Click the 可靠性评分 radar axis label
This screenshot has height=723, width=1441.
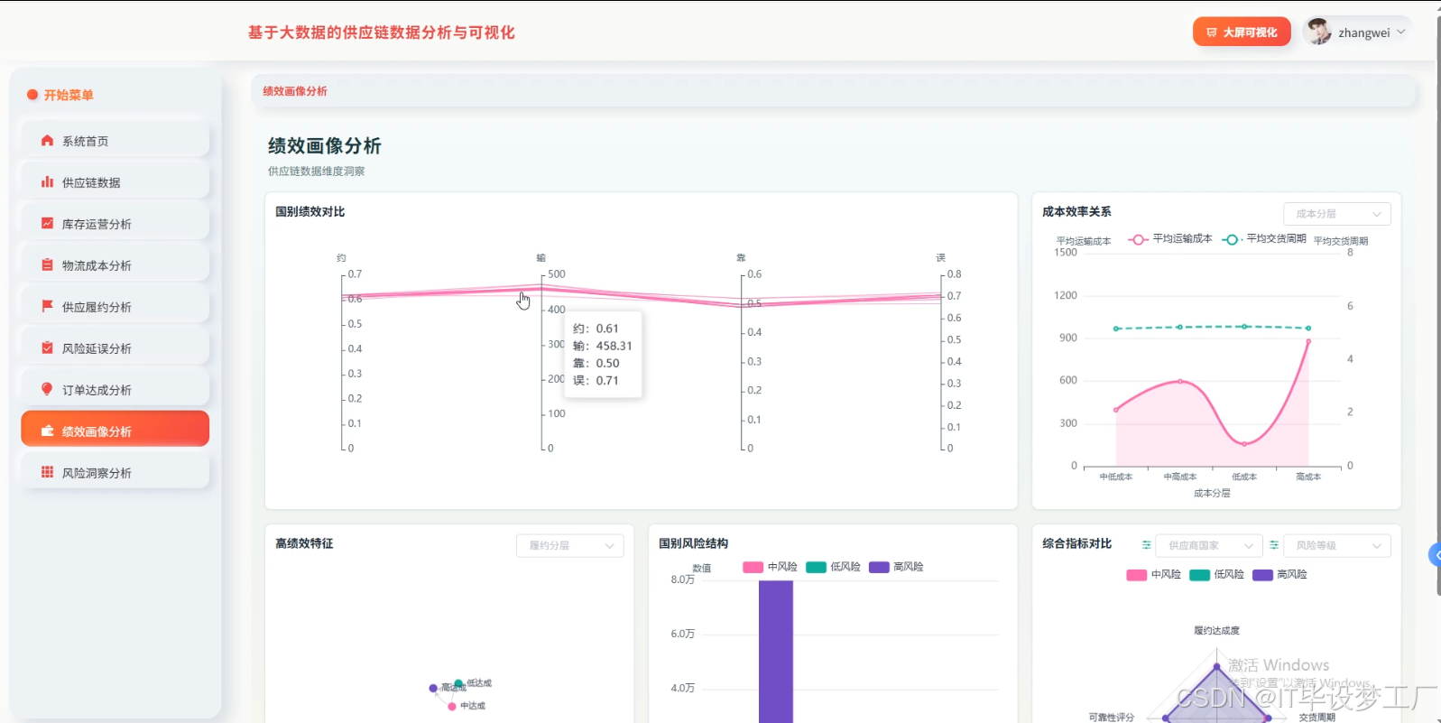point(1112,718)
